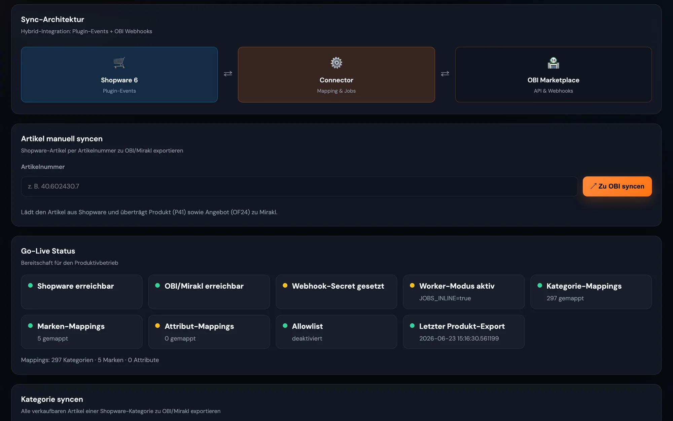The width and height of the screenshot is (673, 421).
Task: Click the 'Mappings: 297 Kategorien' summary line
Action: pos(90,360)
